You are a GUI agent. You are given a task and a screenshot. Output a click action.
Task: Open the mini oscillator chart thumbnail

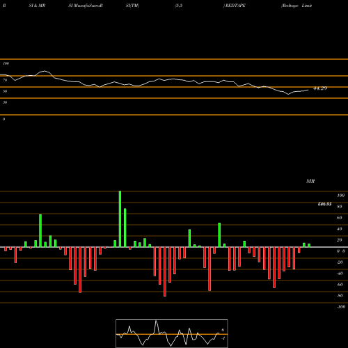[172, 333]
